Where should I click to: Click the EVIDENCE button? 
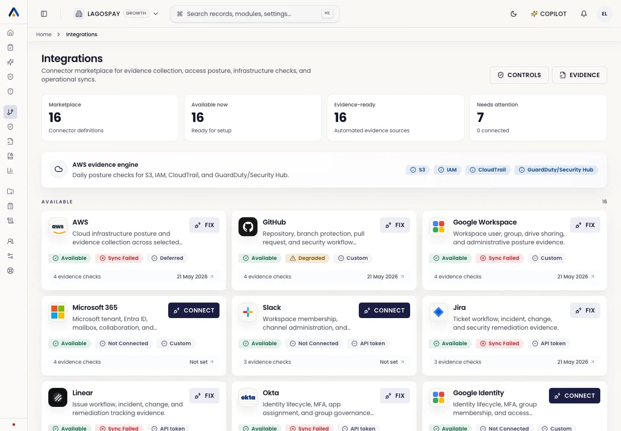(580, 75)
